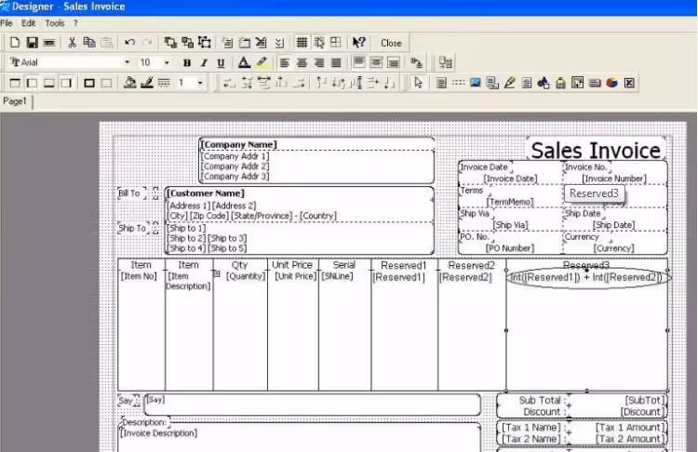Open the font size 10 dropdown
The height and width of the screenshot is (452, 698).
click(167, 62)
